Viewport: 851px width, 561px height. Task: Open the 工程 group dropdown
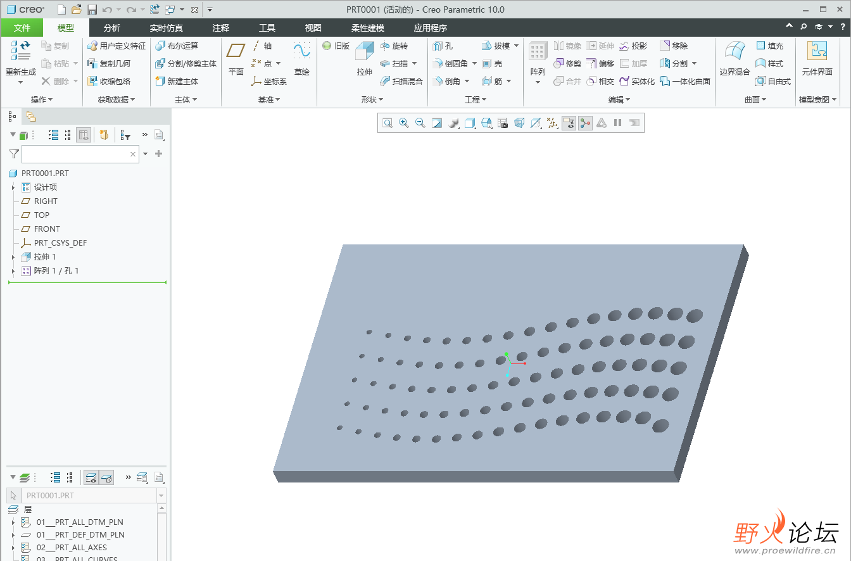click(x=476, y=99)
